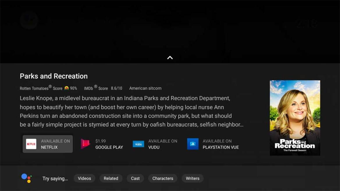Click 'AVAILABLE ON NETFLIX' label

click(x=56, y=144)
